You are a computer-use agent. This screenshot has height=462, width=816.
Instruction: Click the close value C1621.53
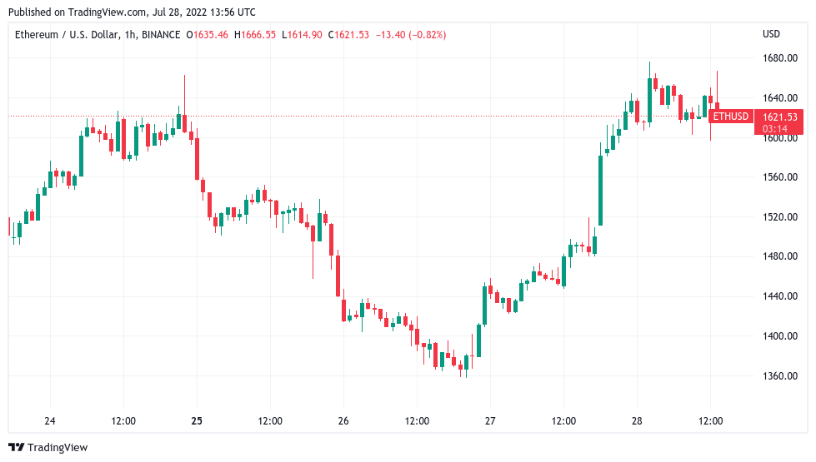click(349, 35)
